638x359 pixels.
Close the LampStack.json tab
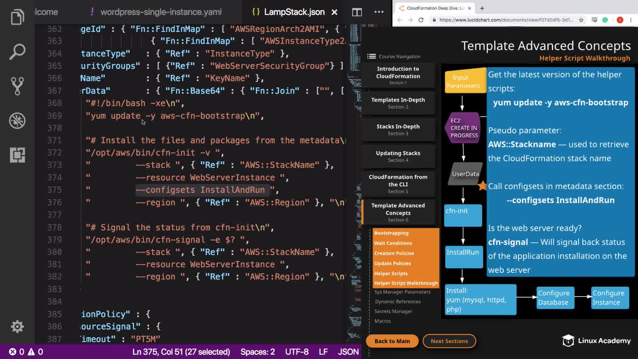(x=334, y=12)
